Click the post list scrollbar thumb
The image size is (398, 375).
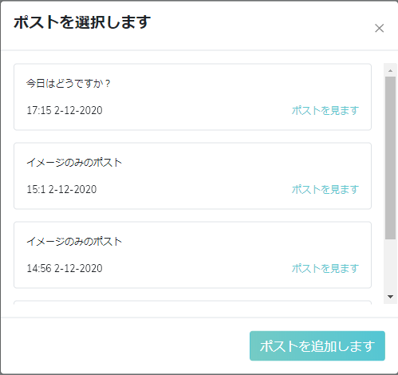(x=390, y=158)
